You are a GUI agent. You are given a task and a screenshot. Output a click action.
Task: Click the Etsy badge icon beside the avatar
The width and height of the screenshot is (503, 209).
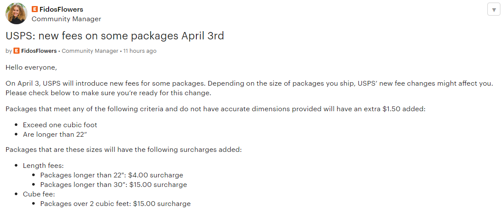point(35,9)
